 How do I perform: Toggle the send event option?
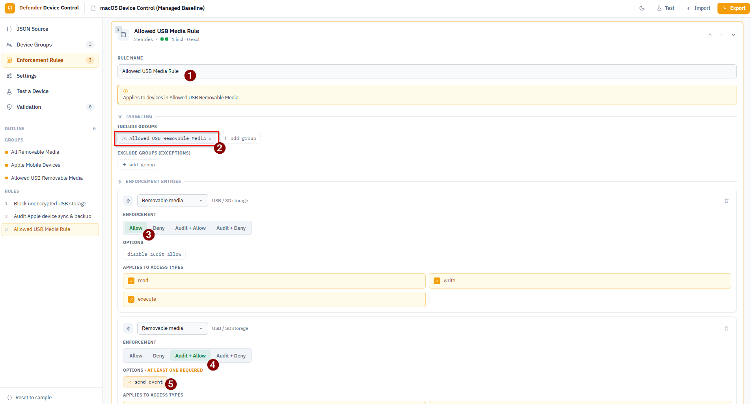pos(145,382)
